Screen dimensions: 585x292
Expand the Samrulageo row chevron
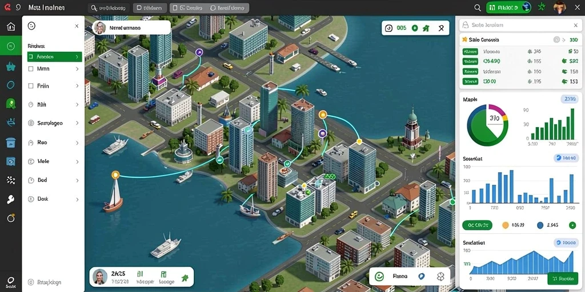click(77, 123)
